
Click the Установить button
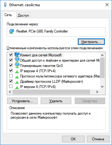pos(22,101)
